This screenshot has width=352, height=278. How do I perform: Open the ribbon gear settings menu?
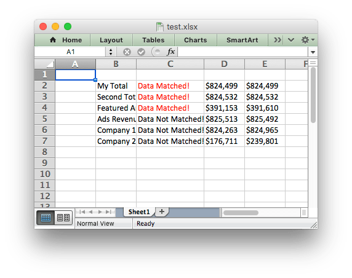(308, 40)
